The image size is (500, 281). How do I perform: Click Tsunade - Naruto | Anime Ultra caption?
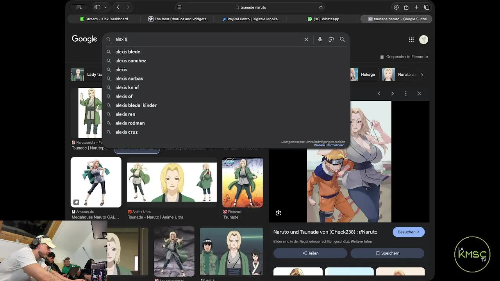tap(155, 217)
